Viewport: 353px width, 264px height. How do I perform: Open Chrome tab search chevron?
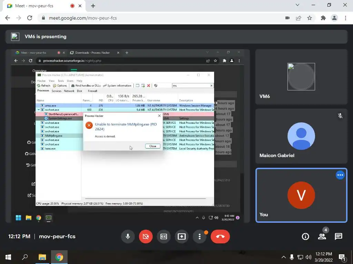pos(297,5)
